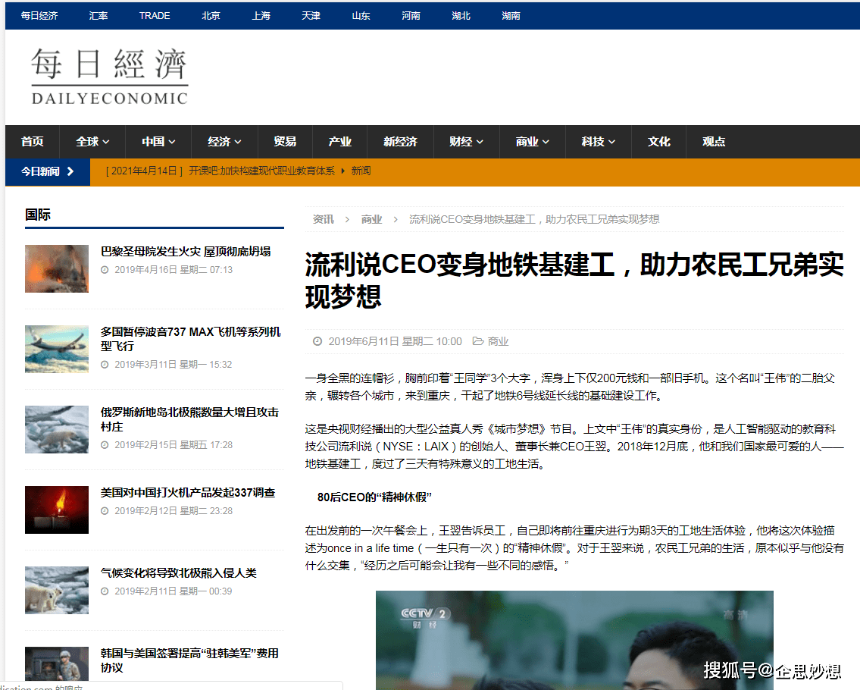
Task: Click the Notre-Dame fire thumbnail
Action: coord(57,268)
